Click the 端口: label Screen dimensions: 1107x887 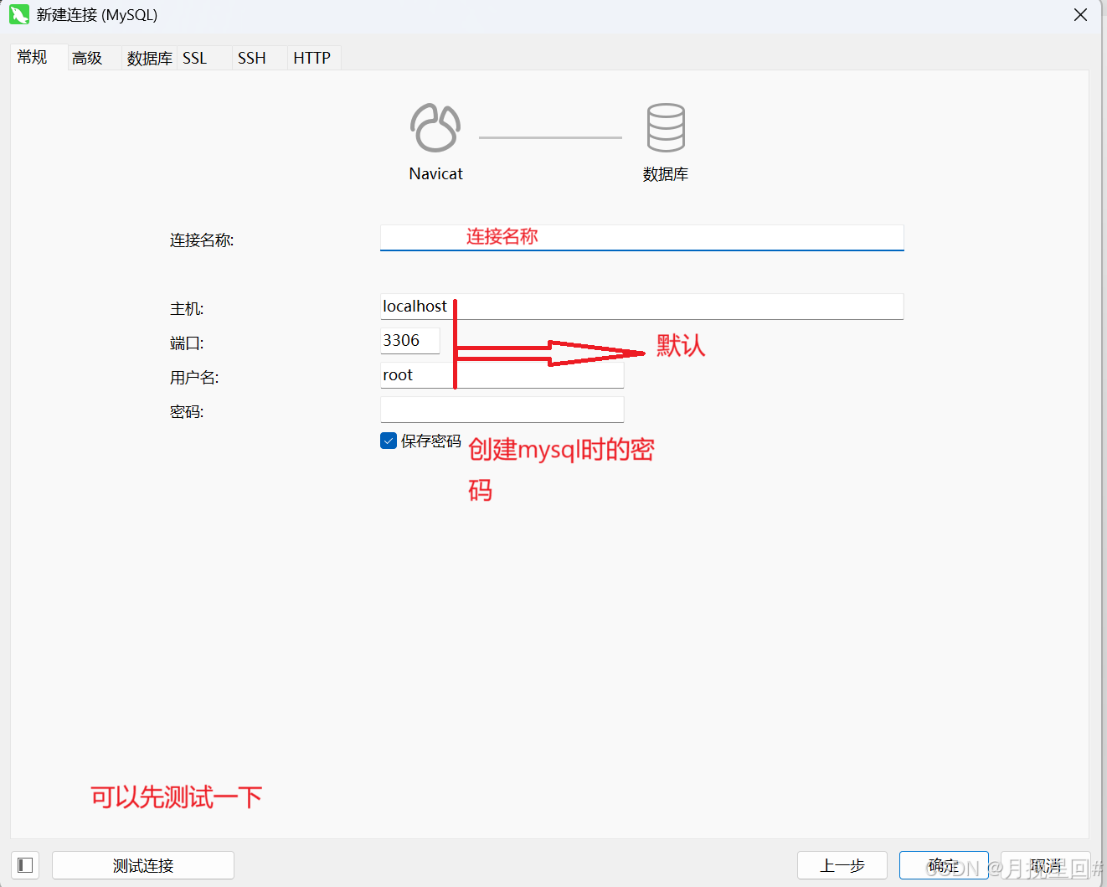(187, 343)
